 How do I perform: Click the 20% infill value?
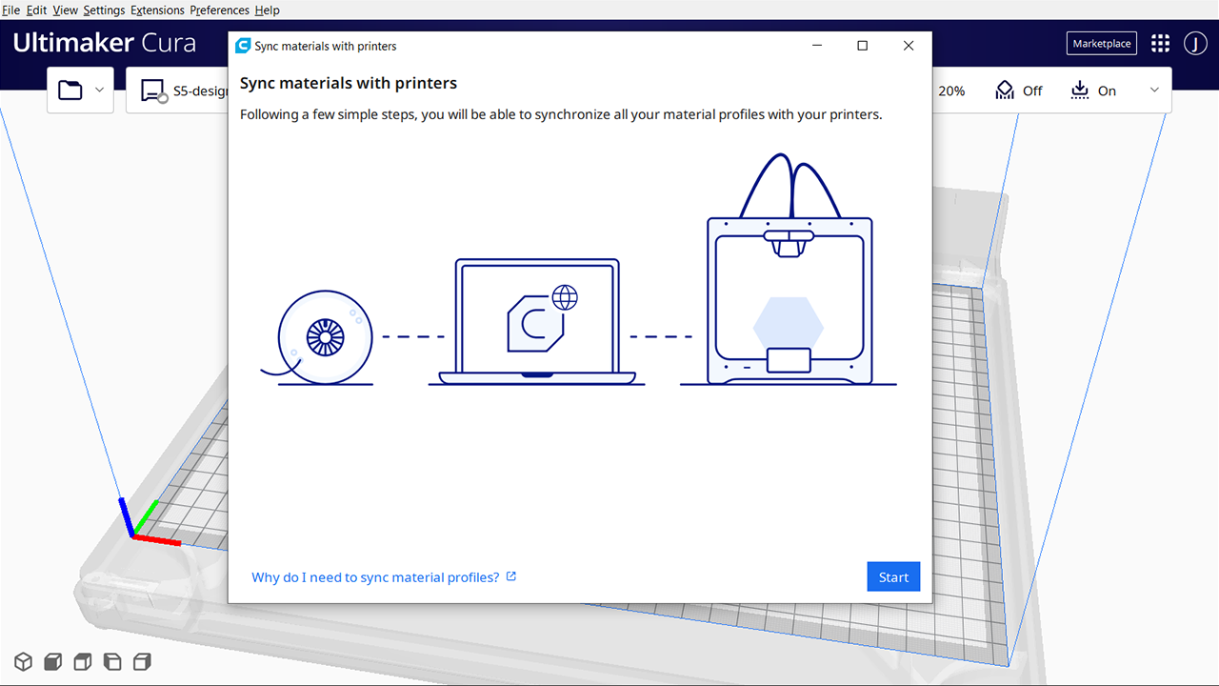tap(951, 91)
